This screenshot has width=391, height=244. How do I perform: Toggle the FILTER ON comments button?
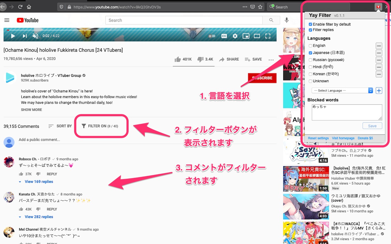[100, 126]
